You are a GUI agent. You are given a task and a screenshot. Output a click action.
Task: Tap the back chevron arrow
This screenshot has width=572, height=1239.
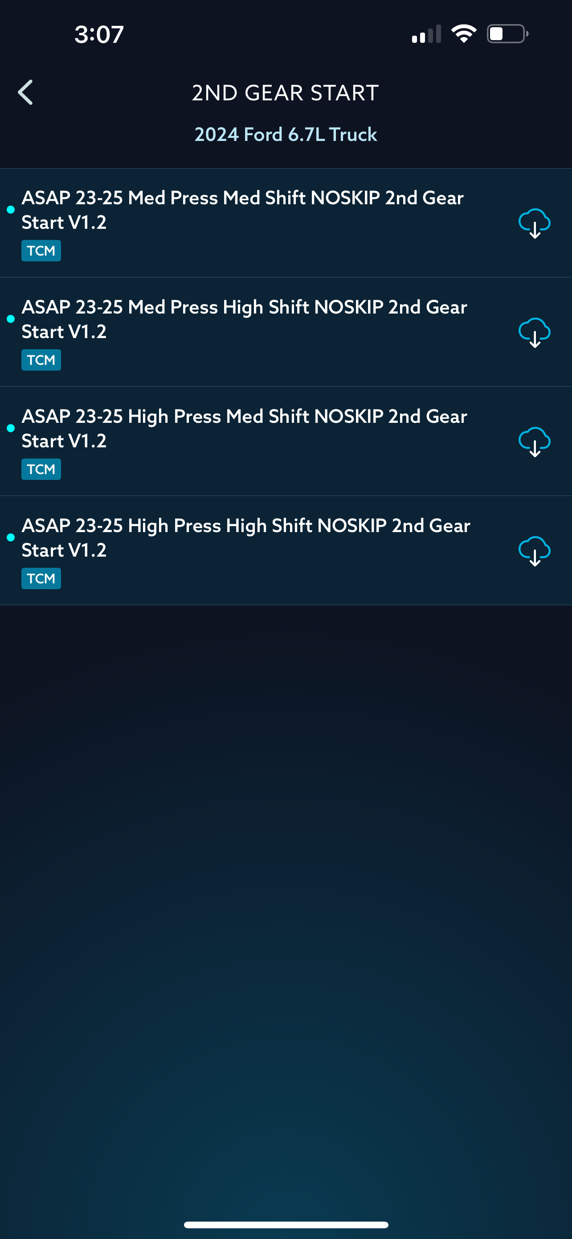25,92
